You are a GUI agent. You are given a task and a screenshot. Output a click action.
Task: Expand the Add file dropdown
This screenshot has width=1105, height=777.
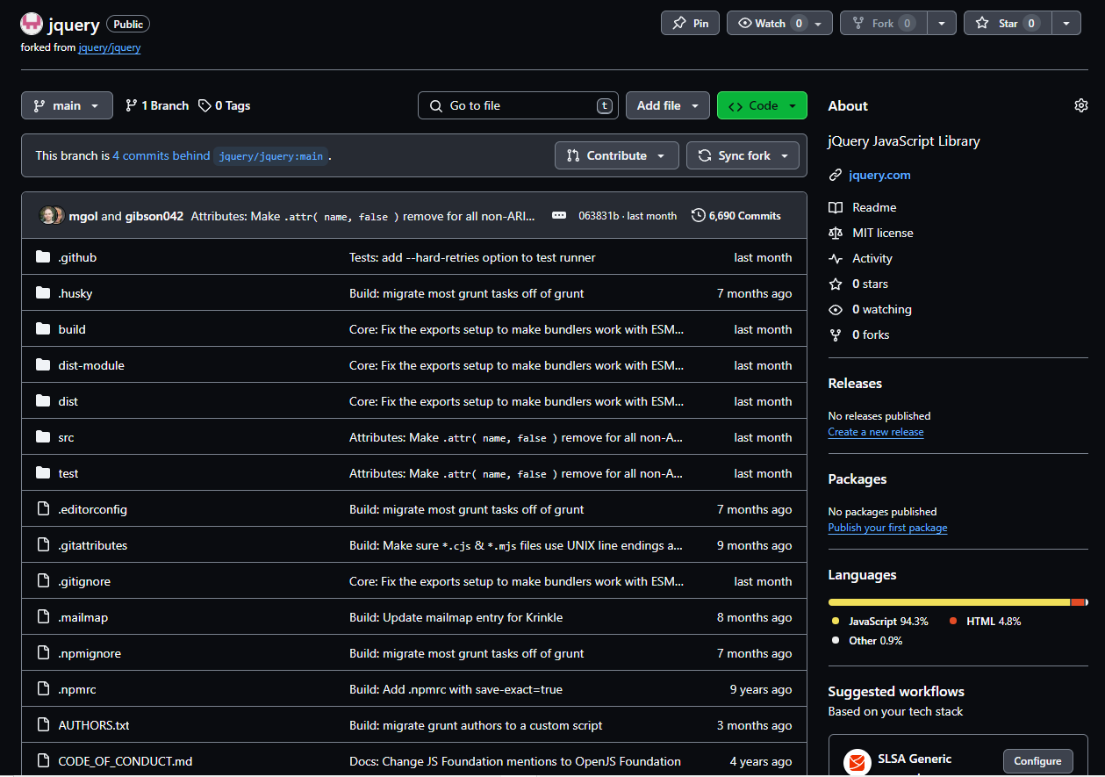click(668, 105)
